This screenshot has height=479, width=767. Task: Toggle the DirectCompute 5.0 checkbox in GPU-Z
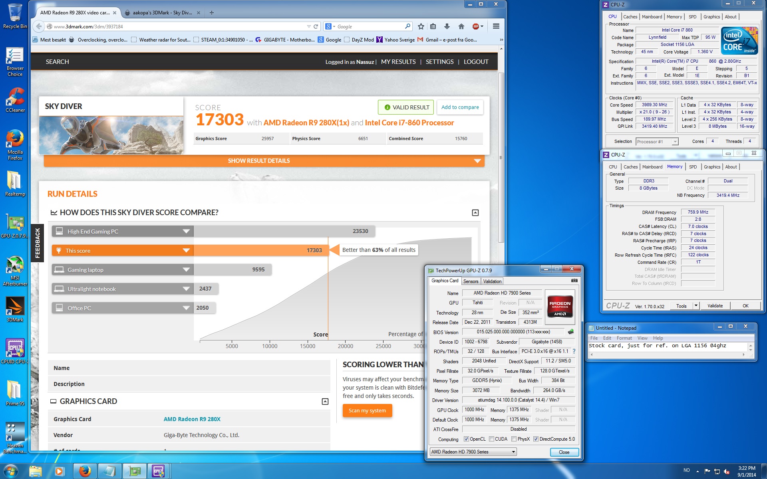(536, 439)
